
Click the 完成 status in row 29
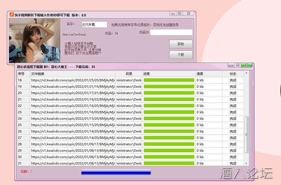[233, 151]
